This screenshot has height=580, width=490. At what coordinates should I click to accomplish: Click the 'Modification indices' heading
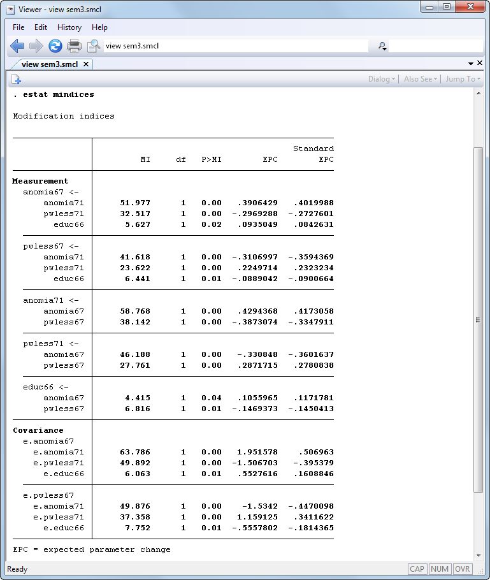[64, 116]
